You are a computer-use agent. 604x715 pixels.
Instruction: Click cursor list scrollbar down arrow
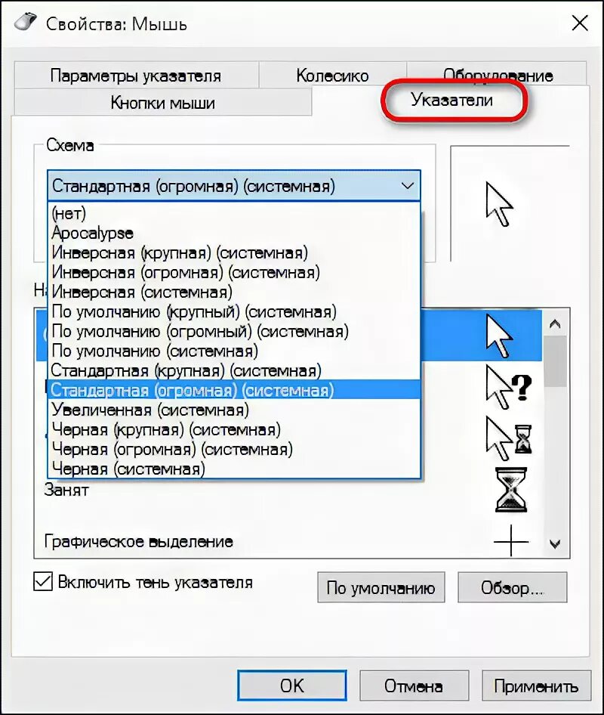[555, 543]
